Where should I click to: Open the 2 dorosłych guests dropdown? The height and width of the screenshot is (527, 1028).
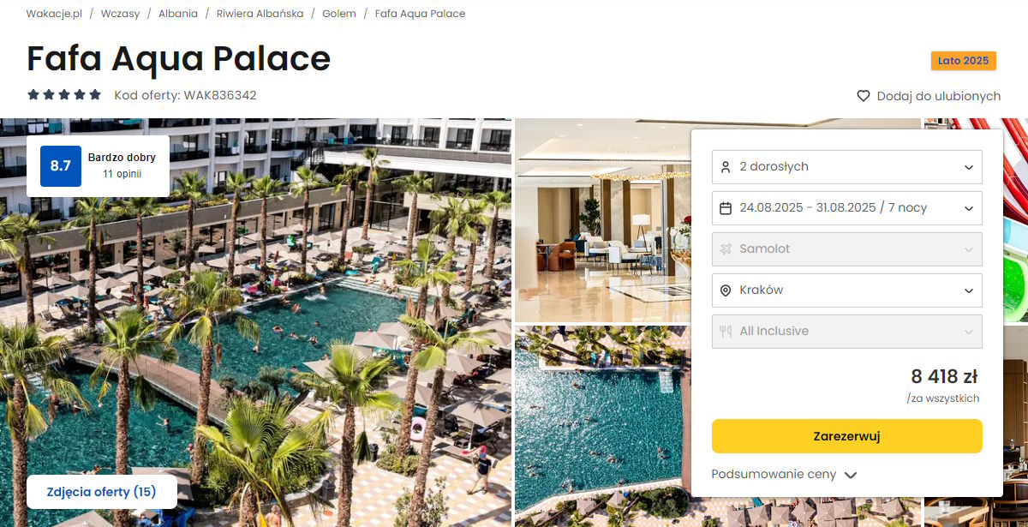point(846,166)
